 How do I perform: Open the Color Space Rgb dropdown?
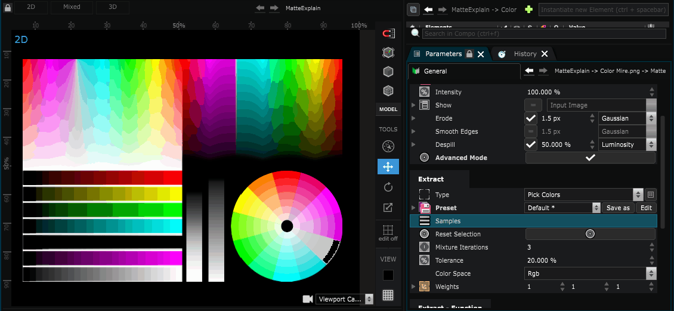pyautogui.click(x=590, y=273)
